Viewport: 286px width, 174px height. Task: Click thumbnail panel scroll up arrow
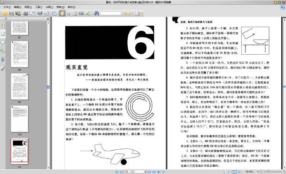pos(48,23)
